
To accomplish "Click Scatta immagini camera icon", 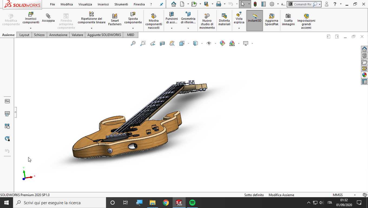I will point(288,19).
